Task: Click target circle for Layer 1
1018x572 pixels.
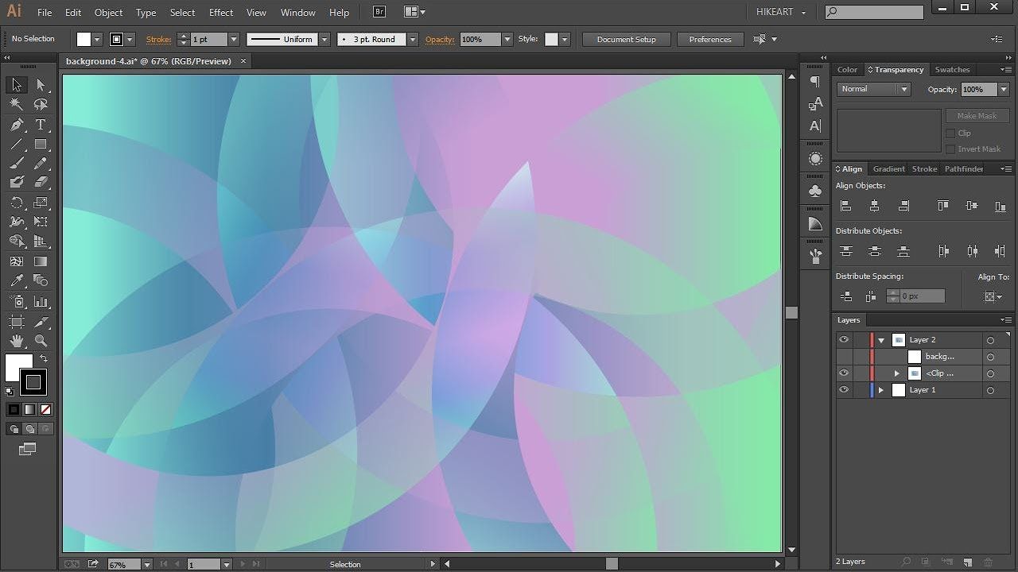Action: pyautogui.click(x=990, y=390)
